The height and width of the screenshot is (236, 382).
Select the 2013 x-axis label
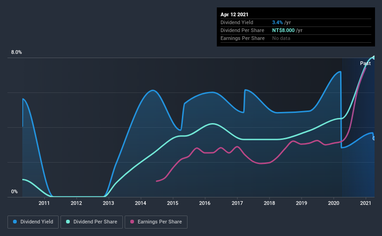(x=108, y=203)
